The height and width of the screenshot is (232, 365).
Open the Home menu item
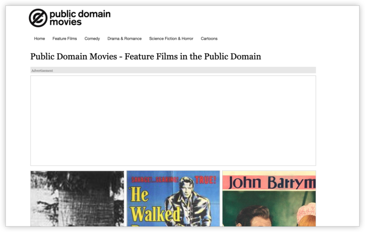coord(39,39)
